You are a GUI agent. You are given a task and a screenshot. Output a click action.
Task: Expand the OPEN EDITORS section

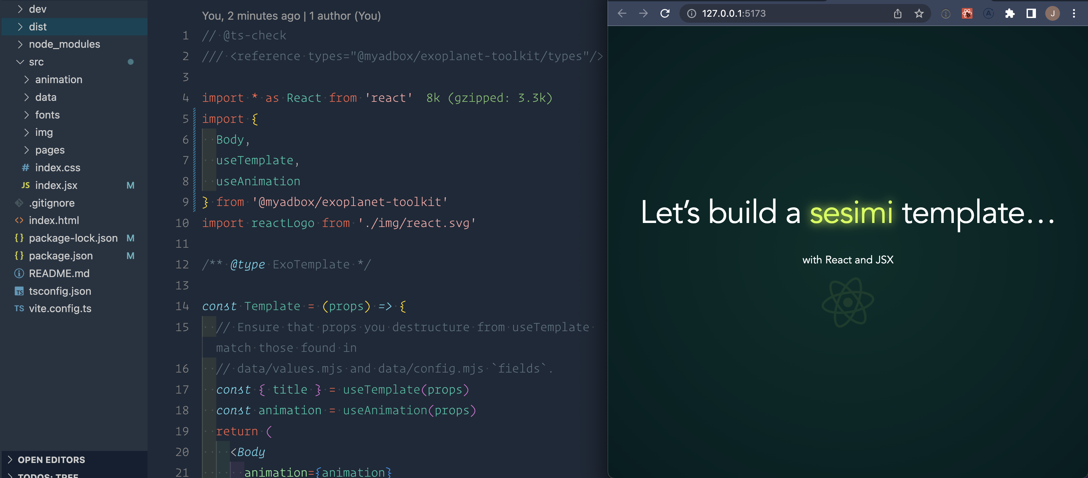point(51,460)
